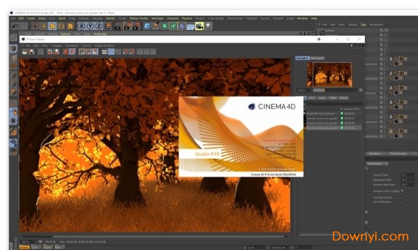The height and width of the screenshot is (250, 418).
Task: Enable the Render LOD in Editor checkbox
Action: point(402,191)
